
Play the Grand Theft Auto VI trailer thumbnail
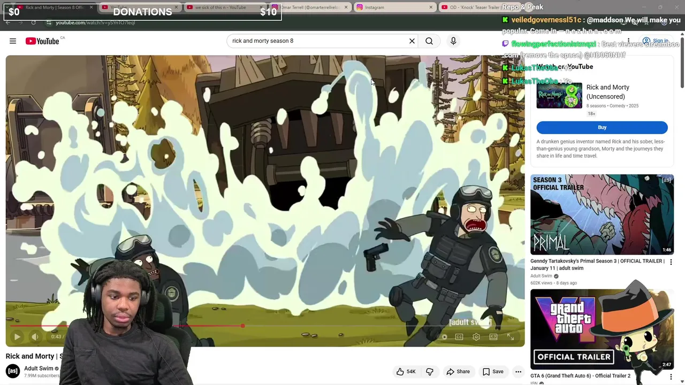(x=602, y=329)
